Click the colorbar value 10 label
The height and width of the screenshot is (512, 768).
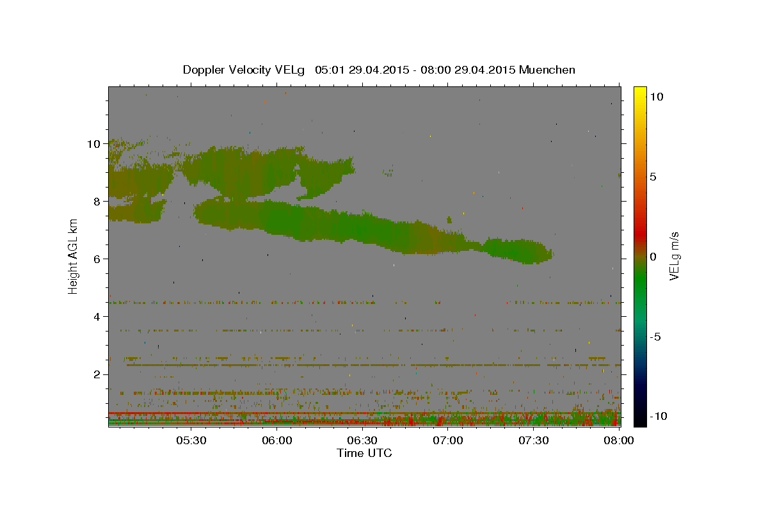[656, 97]
